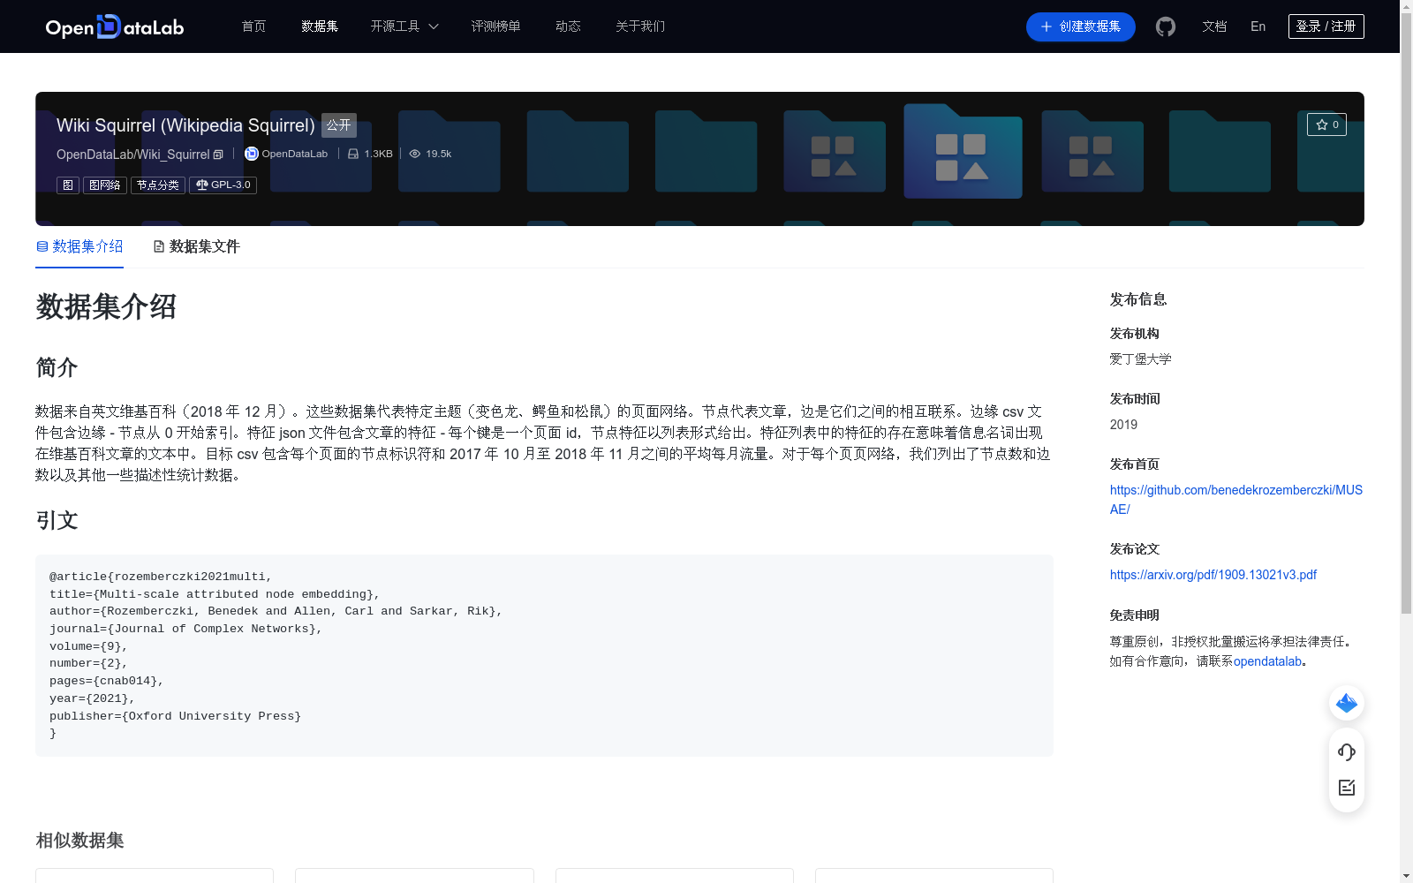This screenshot has height=883, width=1413.
Task: Click the 公开 badge
Action: (x=339, y=125)
